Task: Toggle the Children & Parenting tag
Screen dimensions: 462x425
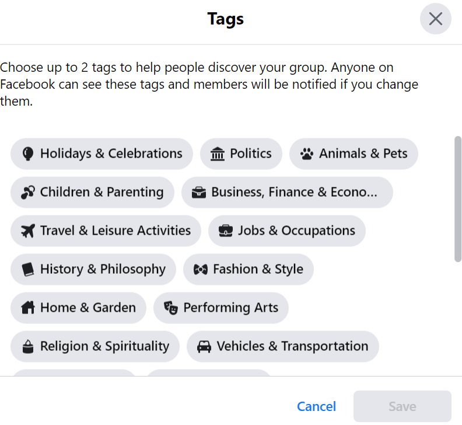Action: pyautogui.click(x=92, y=193)
